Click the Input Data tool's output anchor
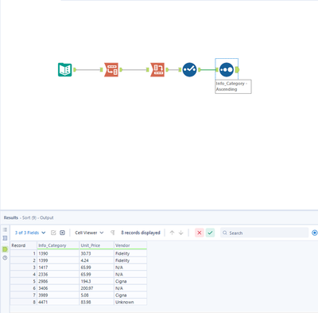This screenshot has width=318, height=313. [75, 70]
